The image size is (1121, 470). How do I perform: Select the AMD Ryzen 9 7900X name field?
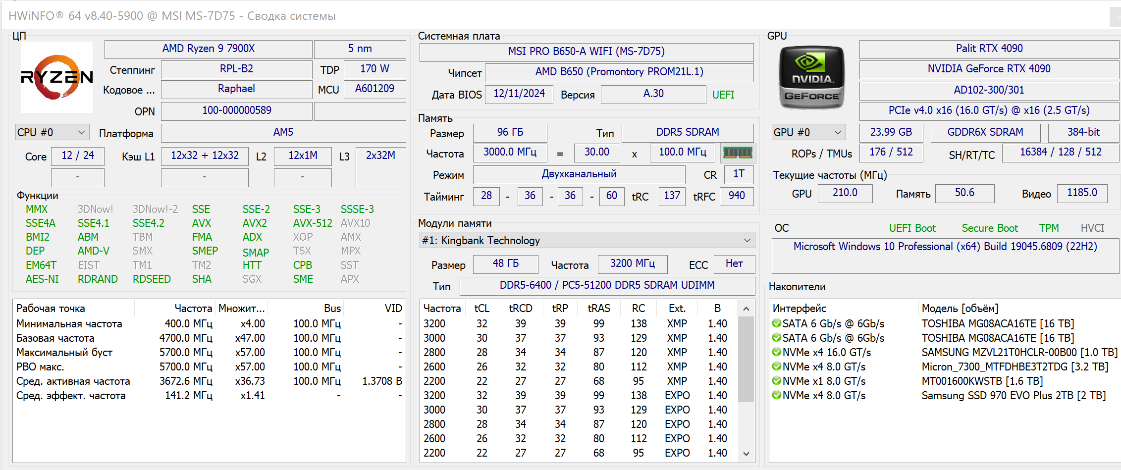click(209, 49)
